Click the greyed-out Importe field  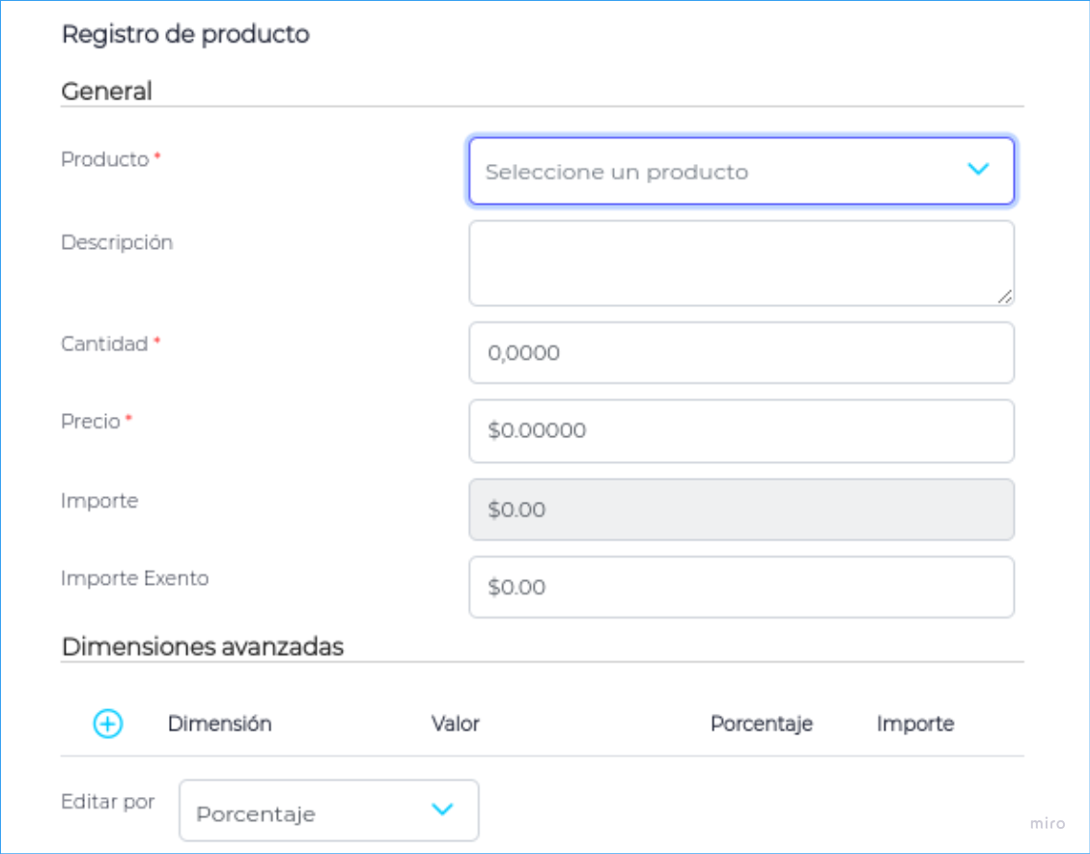[741, 510]
